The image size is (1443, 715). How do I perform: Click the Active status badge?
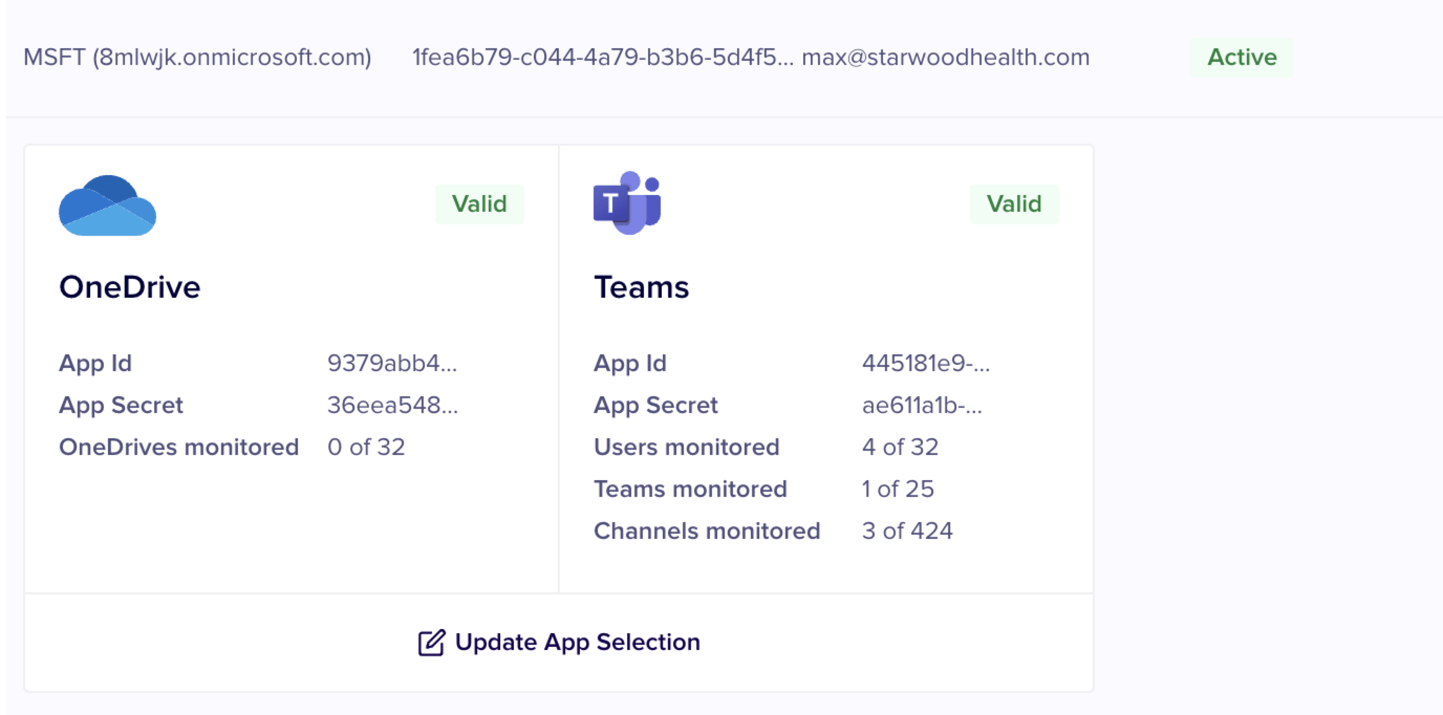[1241, 57]
